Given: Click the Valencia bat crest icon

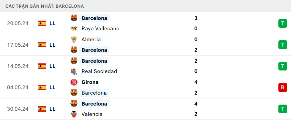Looking at the screenshot, I should (x=74, y=114).
